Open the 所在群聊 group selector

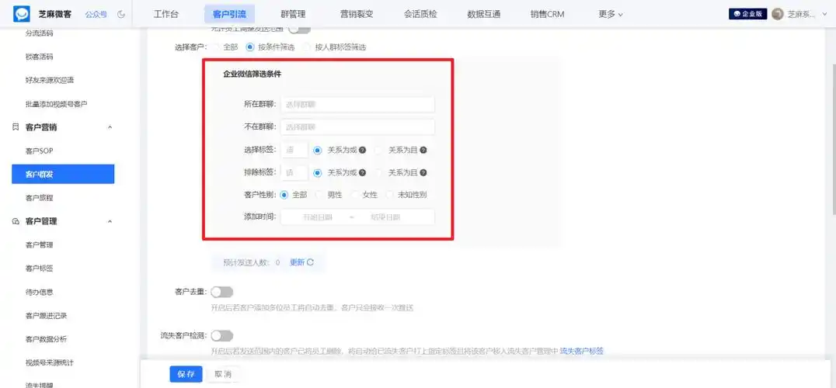pyautogui.click(x=357, y=105)
